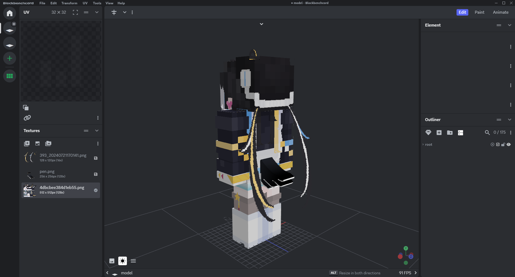The image size is (515, 277).
Task: Click the home icon in the sidebar
Action: click(x=10, y=13)
